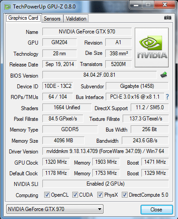Click the ROPs/TMUs field 64 / 104
The width and height of the screenshot is (178, 219).
[x=58, y=97]
